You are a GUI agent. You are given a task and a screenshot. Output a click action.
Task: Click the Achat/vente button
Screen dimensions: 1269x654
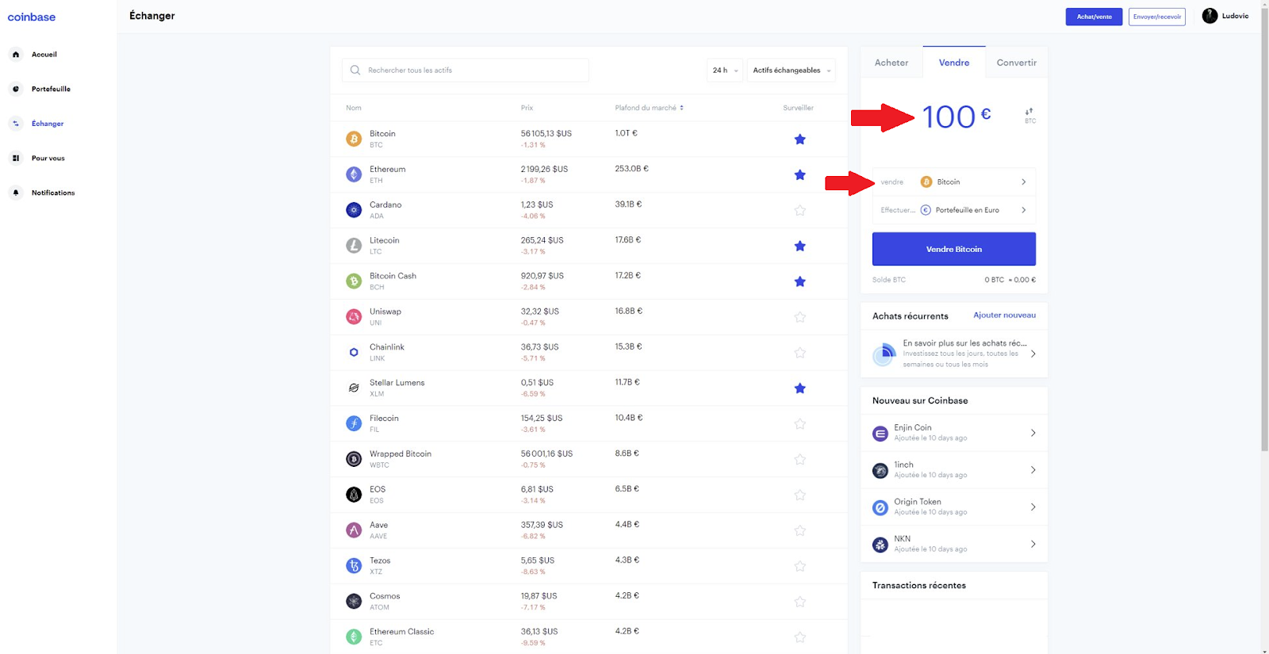(x=1094, y=17)
